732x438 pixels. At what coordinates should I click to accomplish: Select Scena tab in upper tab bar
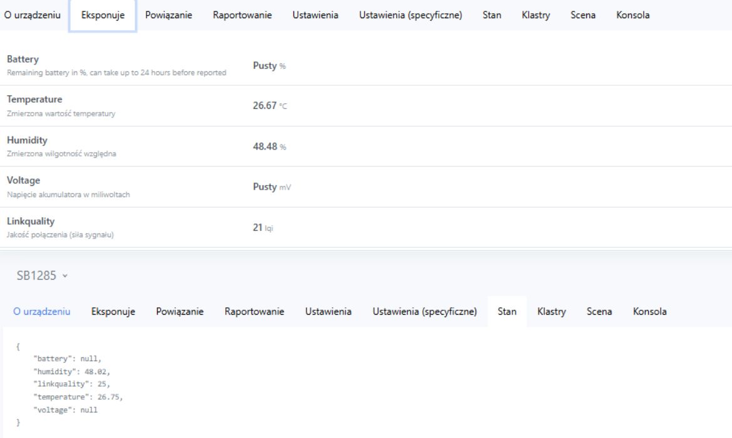point(583,16)
